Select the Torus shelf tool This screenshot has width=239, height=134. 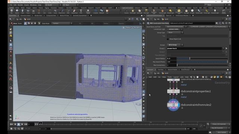click(28, 11)
